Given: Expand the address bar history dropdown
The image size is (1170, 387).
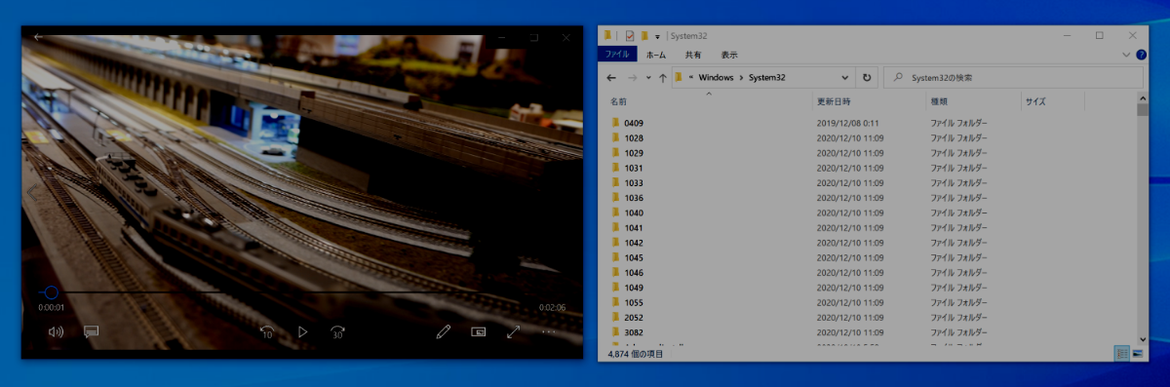Looking at the screenshot, I should pyautogui.click(x=844, y=77).
